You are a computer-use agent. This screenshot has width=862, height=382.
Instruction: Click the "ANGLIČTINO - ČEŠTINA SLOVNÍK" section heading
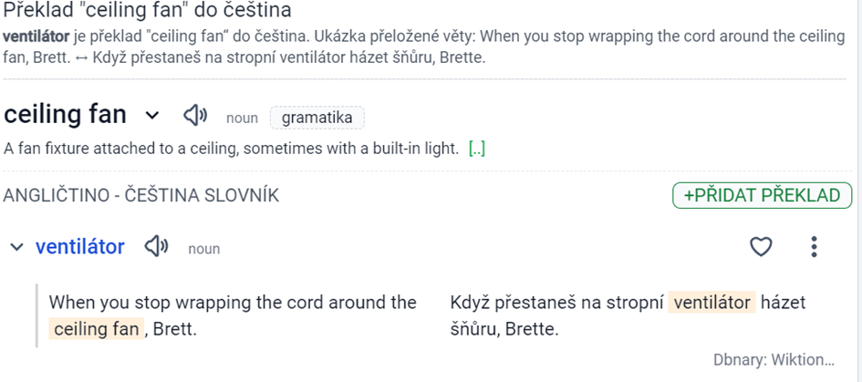(141, 196)
